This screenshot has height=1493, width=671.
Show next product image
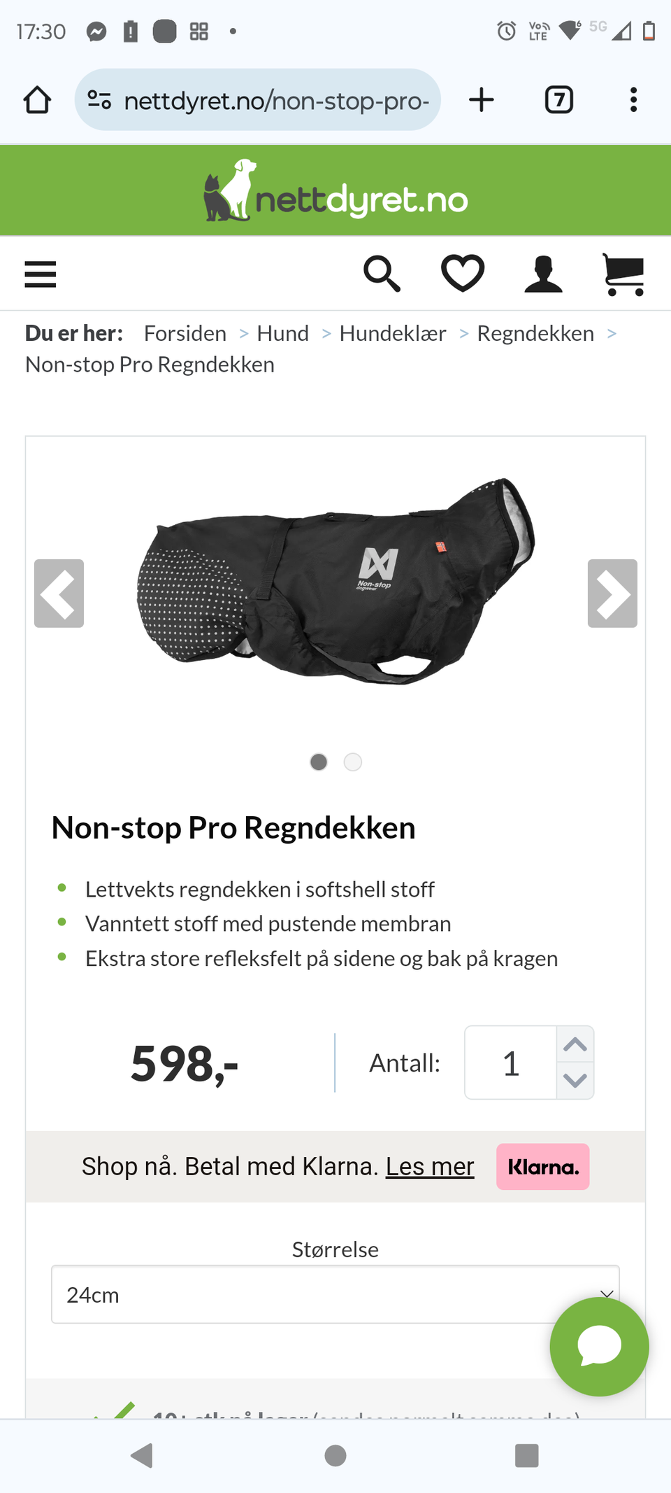pyautogui.click(x=612, y=594)
